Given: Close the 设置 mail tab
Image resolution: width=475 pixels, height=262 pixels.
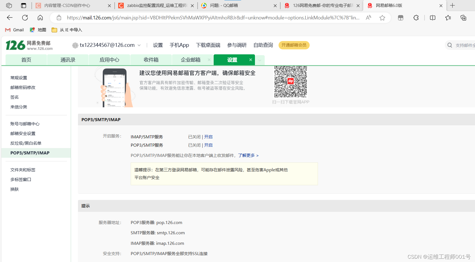Looking at the screenshot, I should pos(251,60).
